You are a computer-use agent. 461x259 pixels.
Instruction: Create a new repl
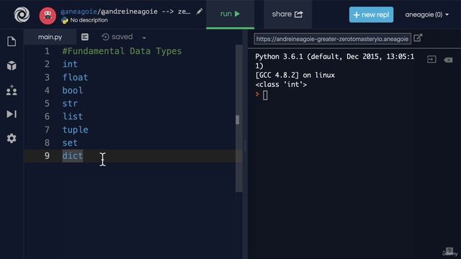(x=371, y=14)
